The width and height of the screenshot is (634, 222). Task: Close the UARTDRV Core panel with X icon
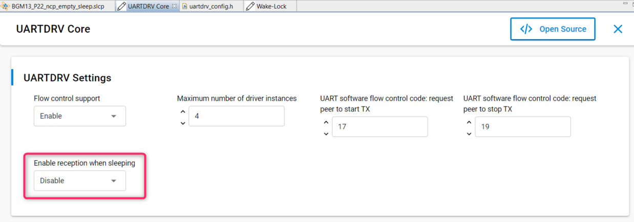618,29
